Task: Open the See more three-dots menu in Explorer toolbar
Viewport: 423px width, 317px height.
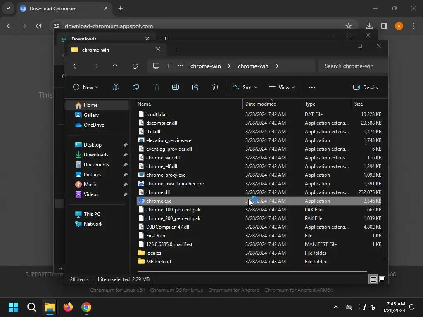Action: coord(312,88)
